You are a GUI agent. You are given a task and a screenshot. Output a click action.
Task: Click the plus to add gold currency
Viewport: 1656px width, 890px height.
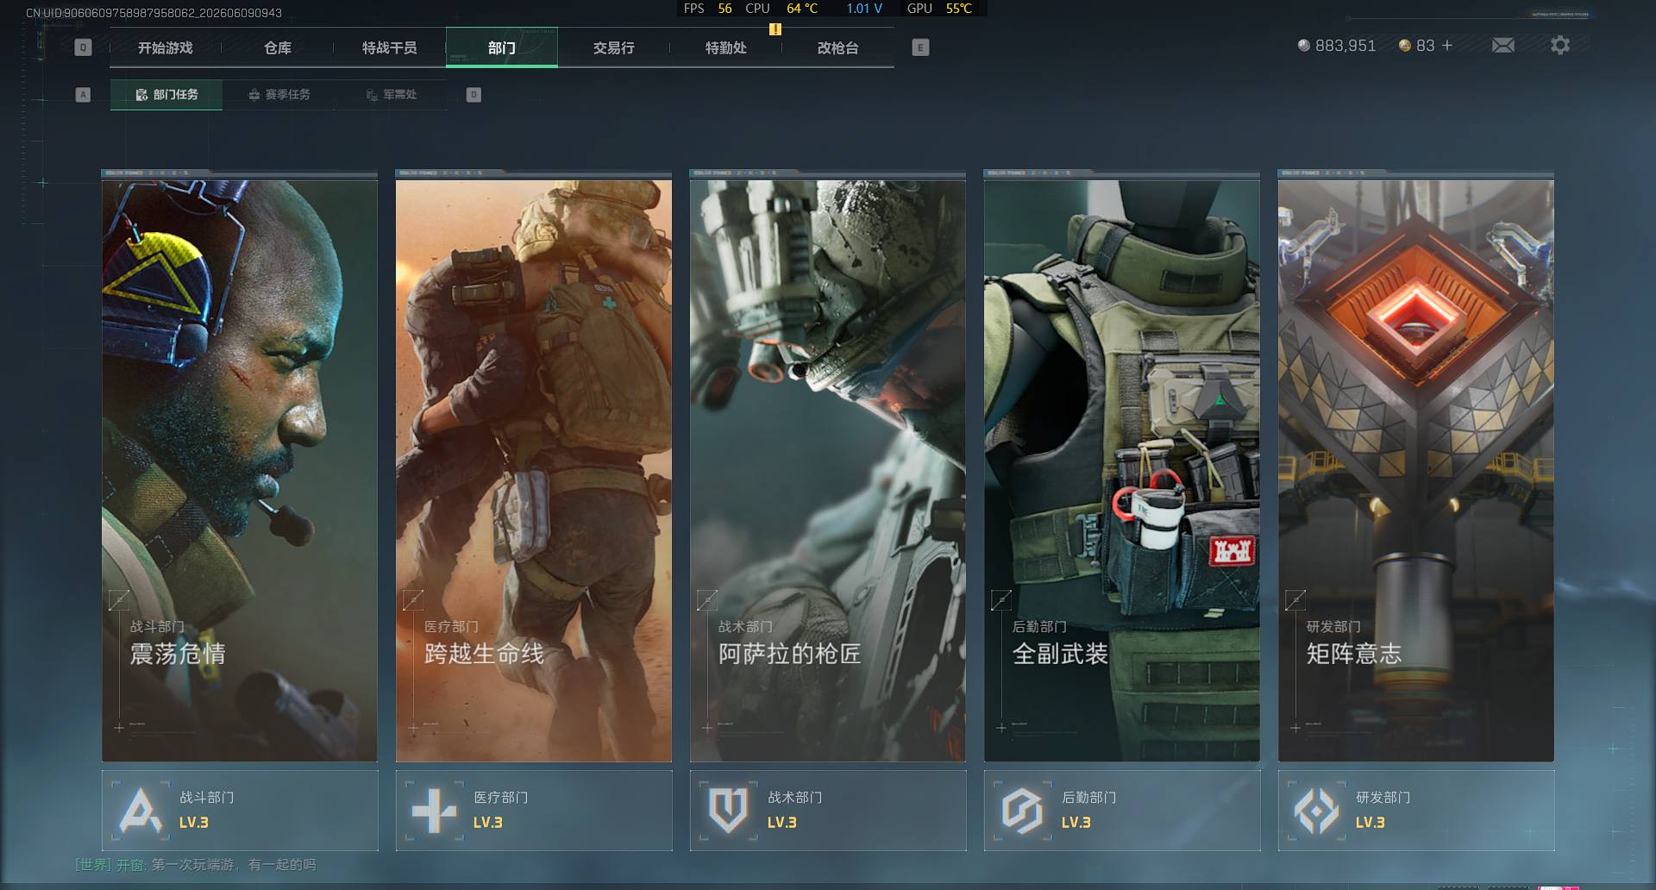pos(1447,46)
